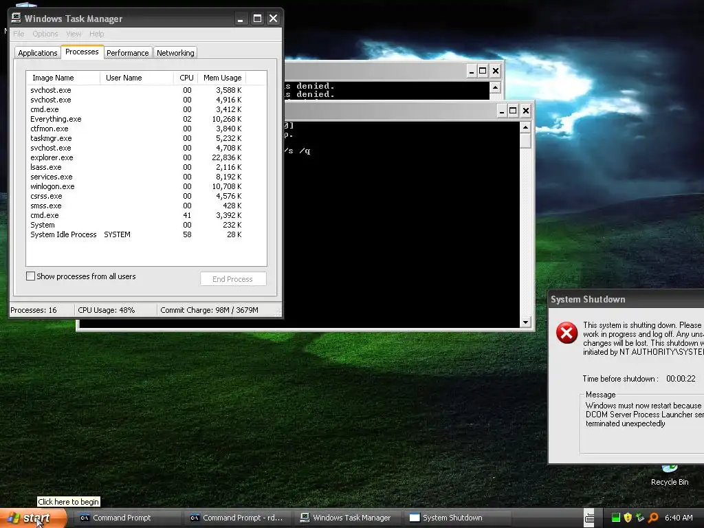Click the 6:40 AM taskbar clock
Image resolution: width=704 pixels, height=528 pixels.
click(x=679, y=518)
